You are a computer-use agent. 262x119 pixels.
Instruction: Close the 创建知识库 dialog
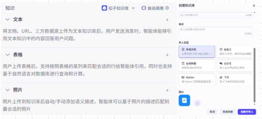point(254,6)
